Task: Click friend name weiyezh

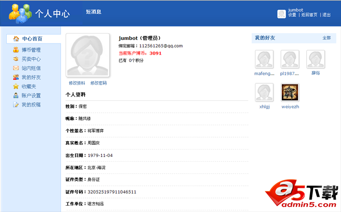Action: click(290, 107)
